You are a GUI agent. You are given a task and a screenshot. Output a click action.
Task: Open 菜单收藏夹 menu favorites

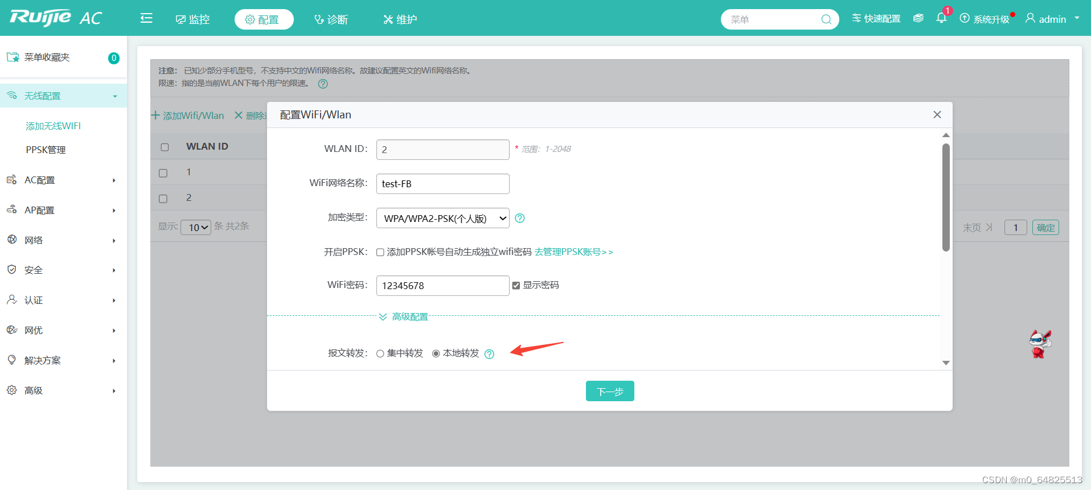(47, 57)
